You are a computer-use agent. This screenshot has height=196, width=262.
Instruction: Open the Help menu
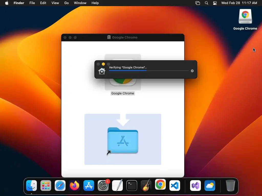(95, 3)
